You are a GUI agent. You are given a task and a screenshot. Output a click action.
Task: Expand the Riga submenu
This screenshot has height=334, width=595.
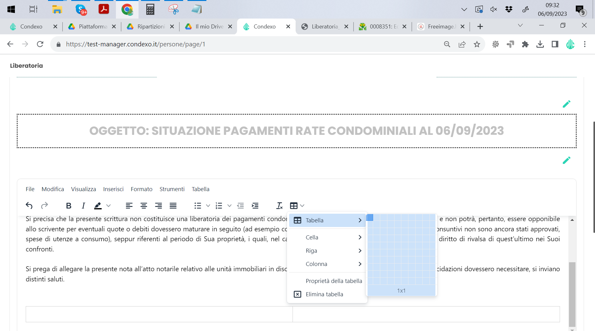(x=327, y=250)
